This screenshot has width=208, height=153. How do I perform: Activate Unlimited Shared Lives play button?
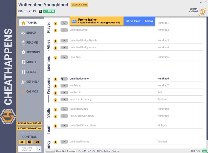point(64,126)
